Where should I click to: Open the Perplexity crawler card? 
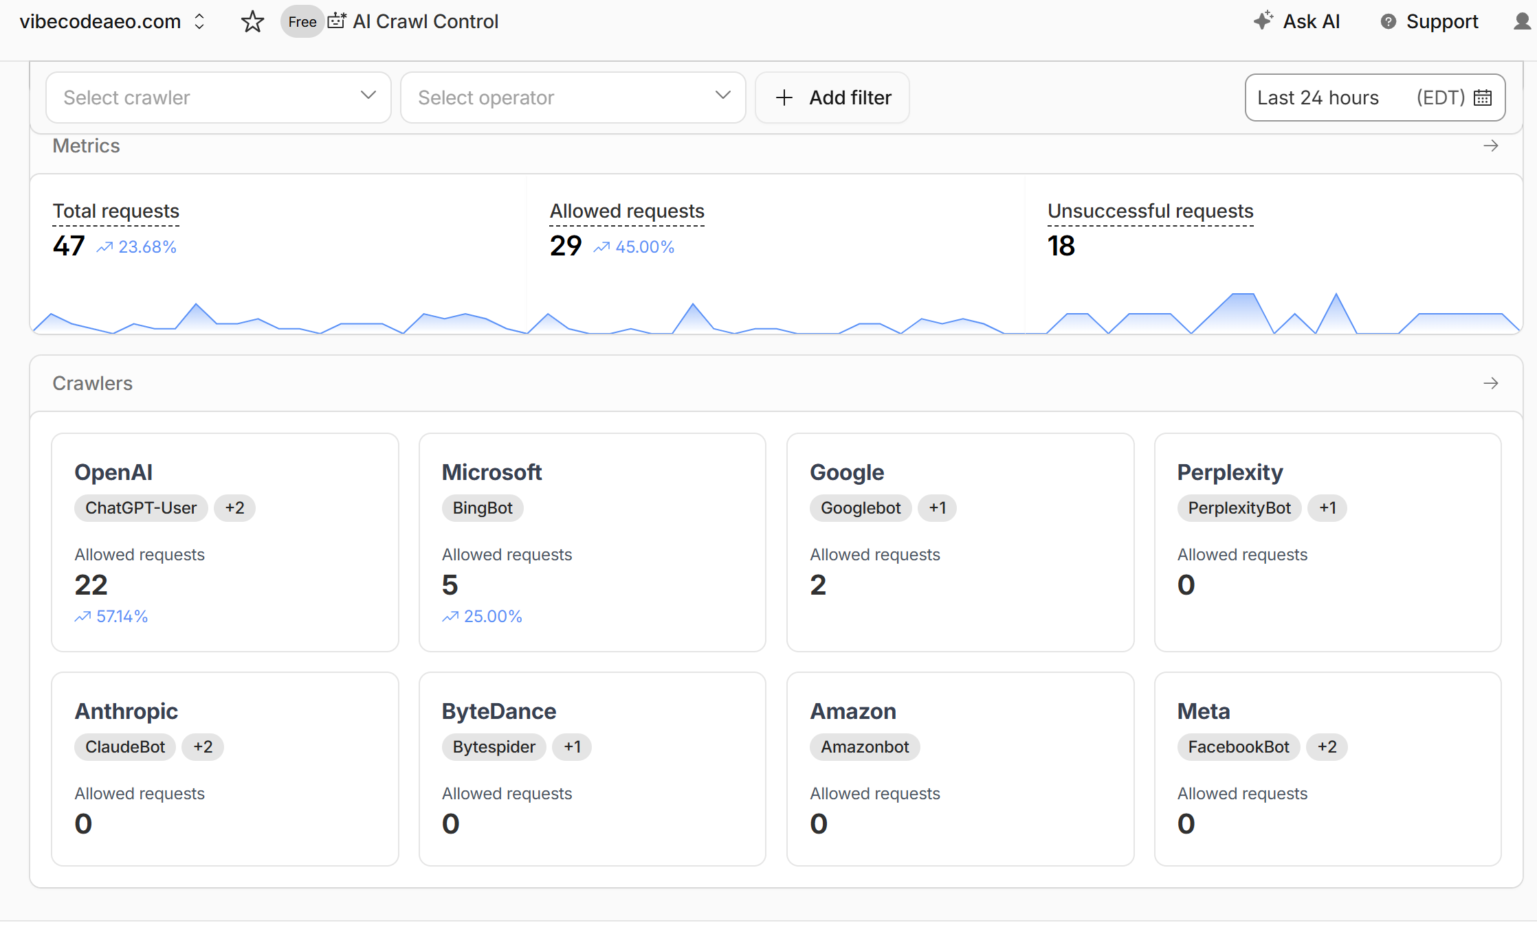click(1328, 542)
